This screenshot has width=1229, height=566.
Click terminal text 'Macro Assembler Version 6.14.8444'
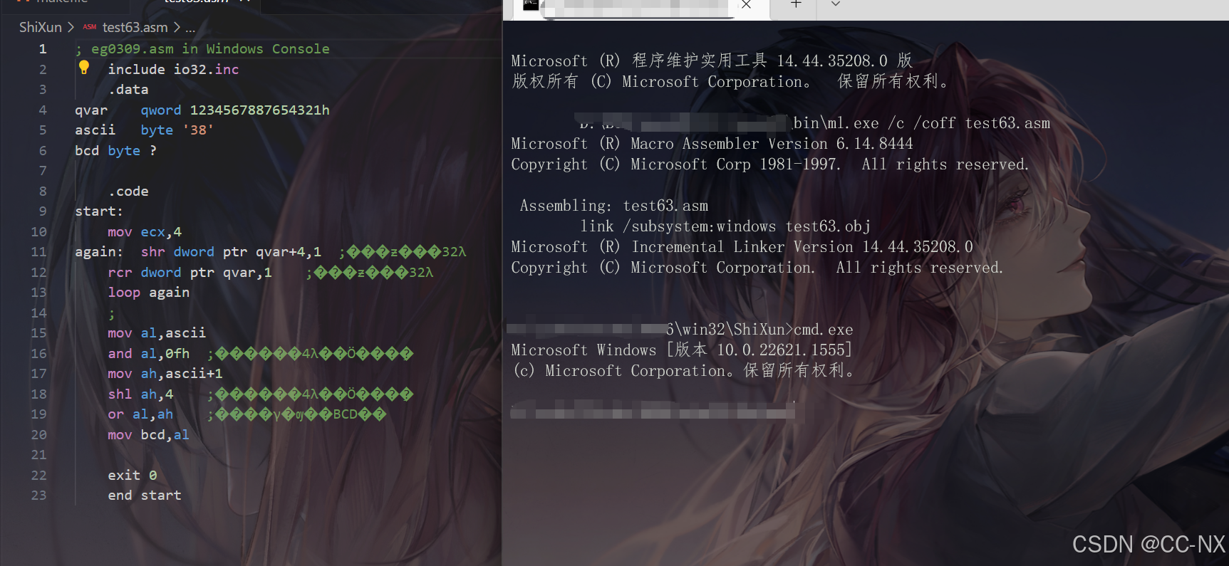772,144
